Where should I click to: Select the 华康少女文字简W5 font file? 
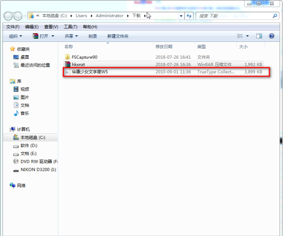click(163, 72)
